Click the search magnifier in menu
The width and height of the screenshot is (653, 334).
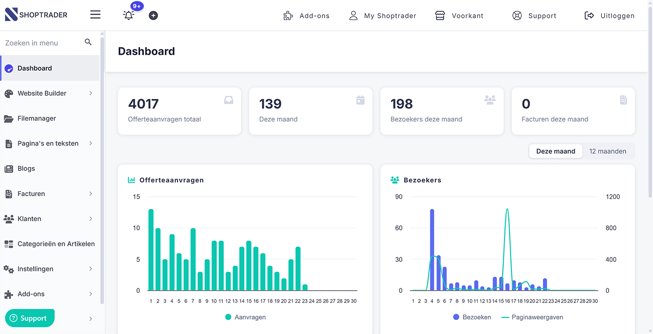click(88, 42)
